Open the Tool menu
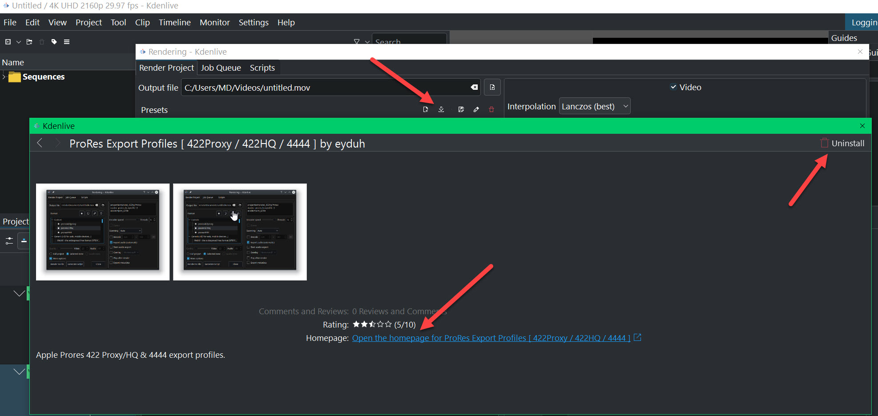Viewport: 878px width, 416px height. [x=118, y=22]
